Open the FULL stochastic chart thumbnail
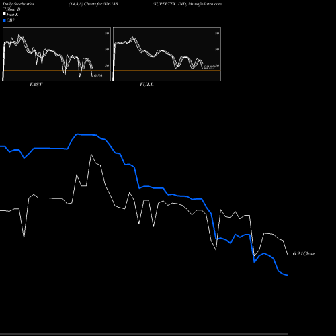336x336 pixels. pos(167,54)
